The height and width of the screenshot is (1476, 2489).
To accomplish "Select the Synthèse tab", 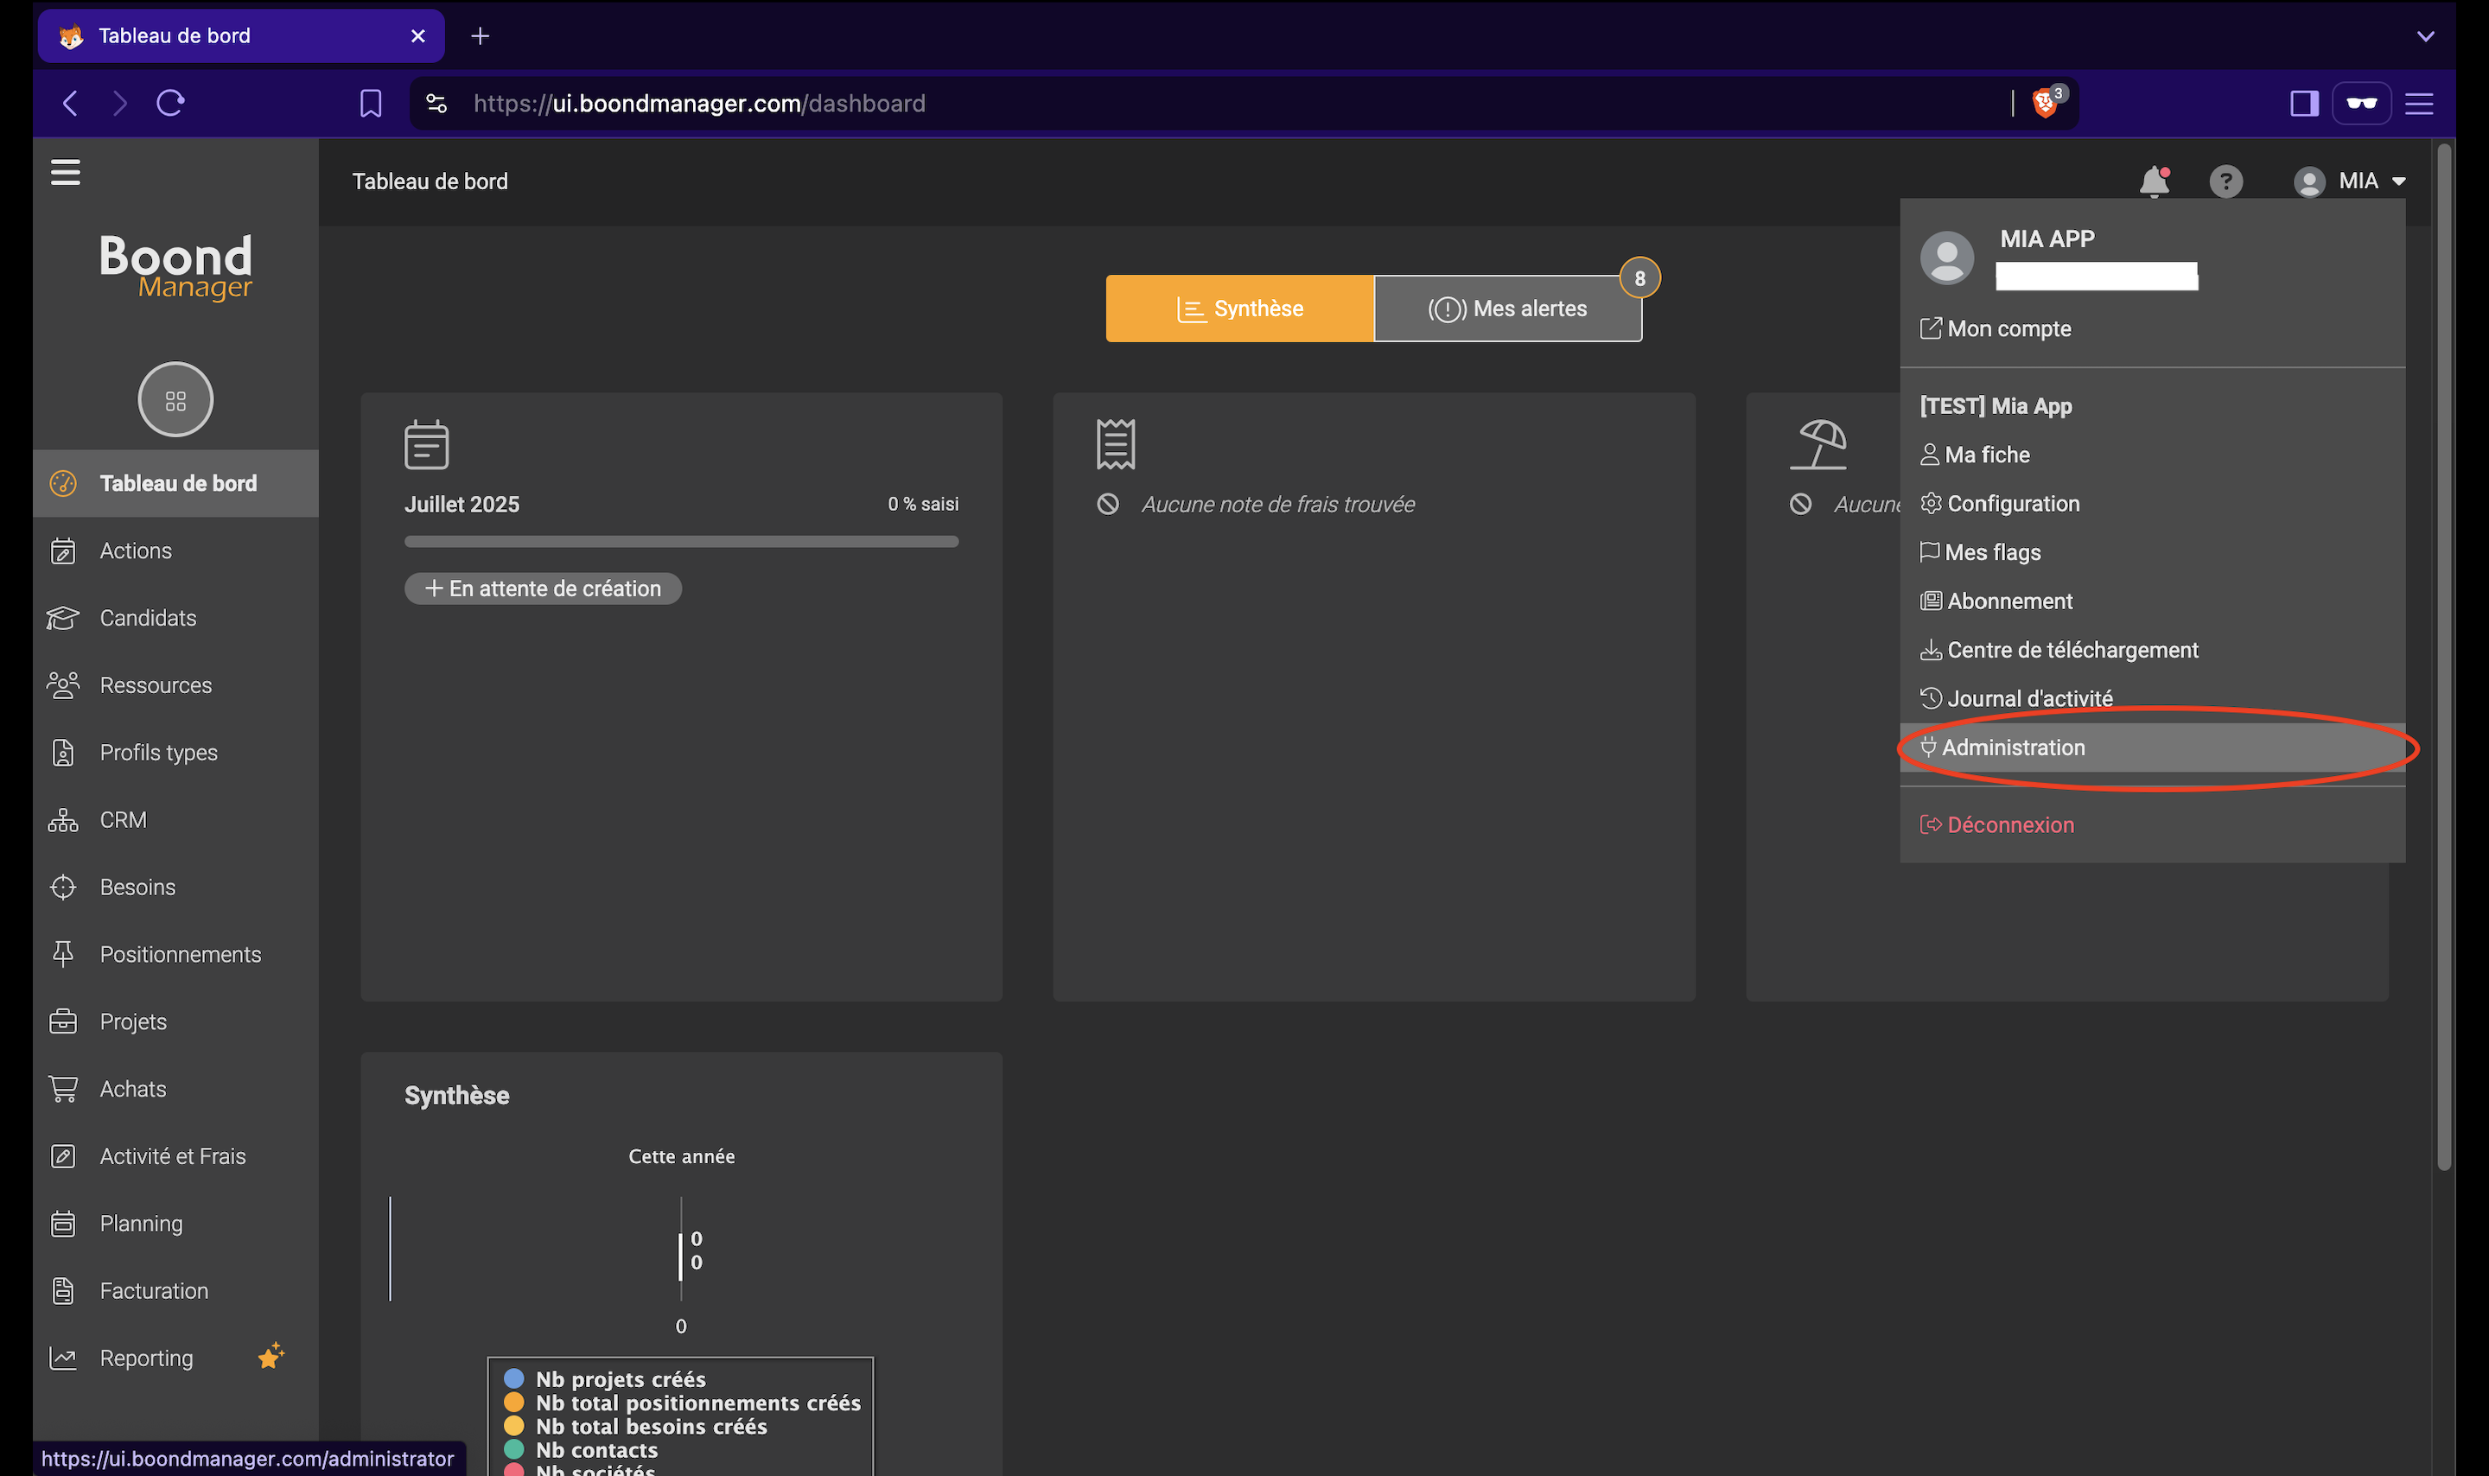I will [1239, 309].
